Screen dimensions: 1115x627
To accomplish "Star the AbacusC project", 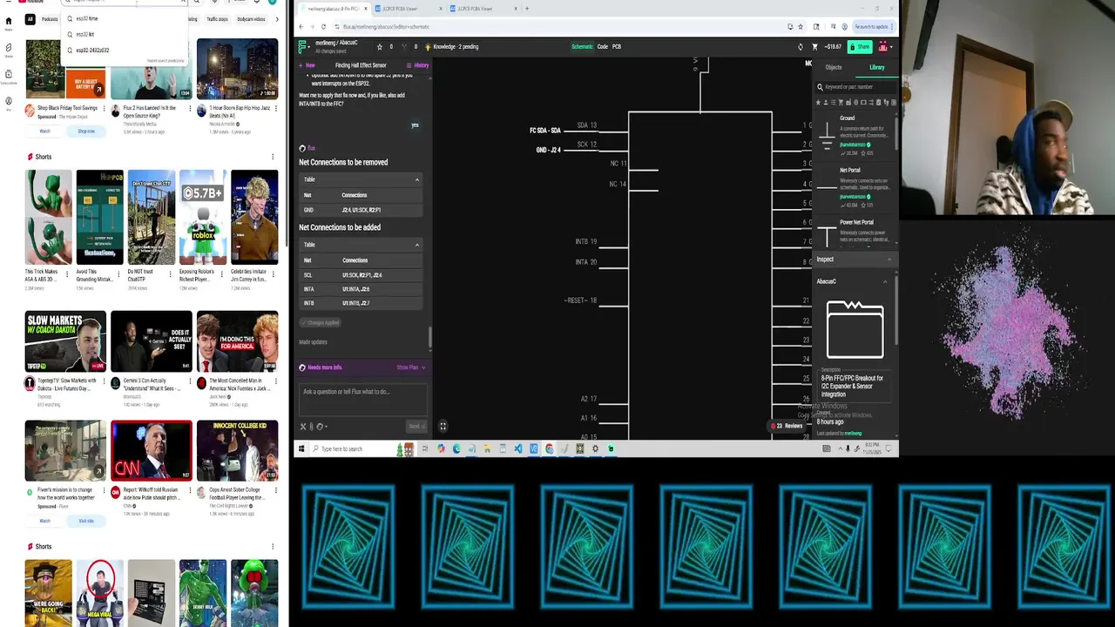I will click(x=379, y=47).
